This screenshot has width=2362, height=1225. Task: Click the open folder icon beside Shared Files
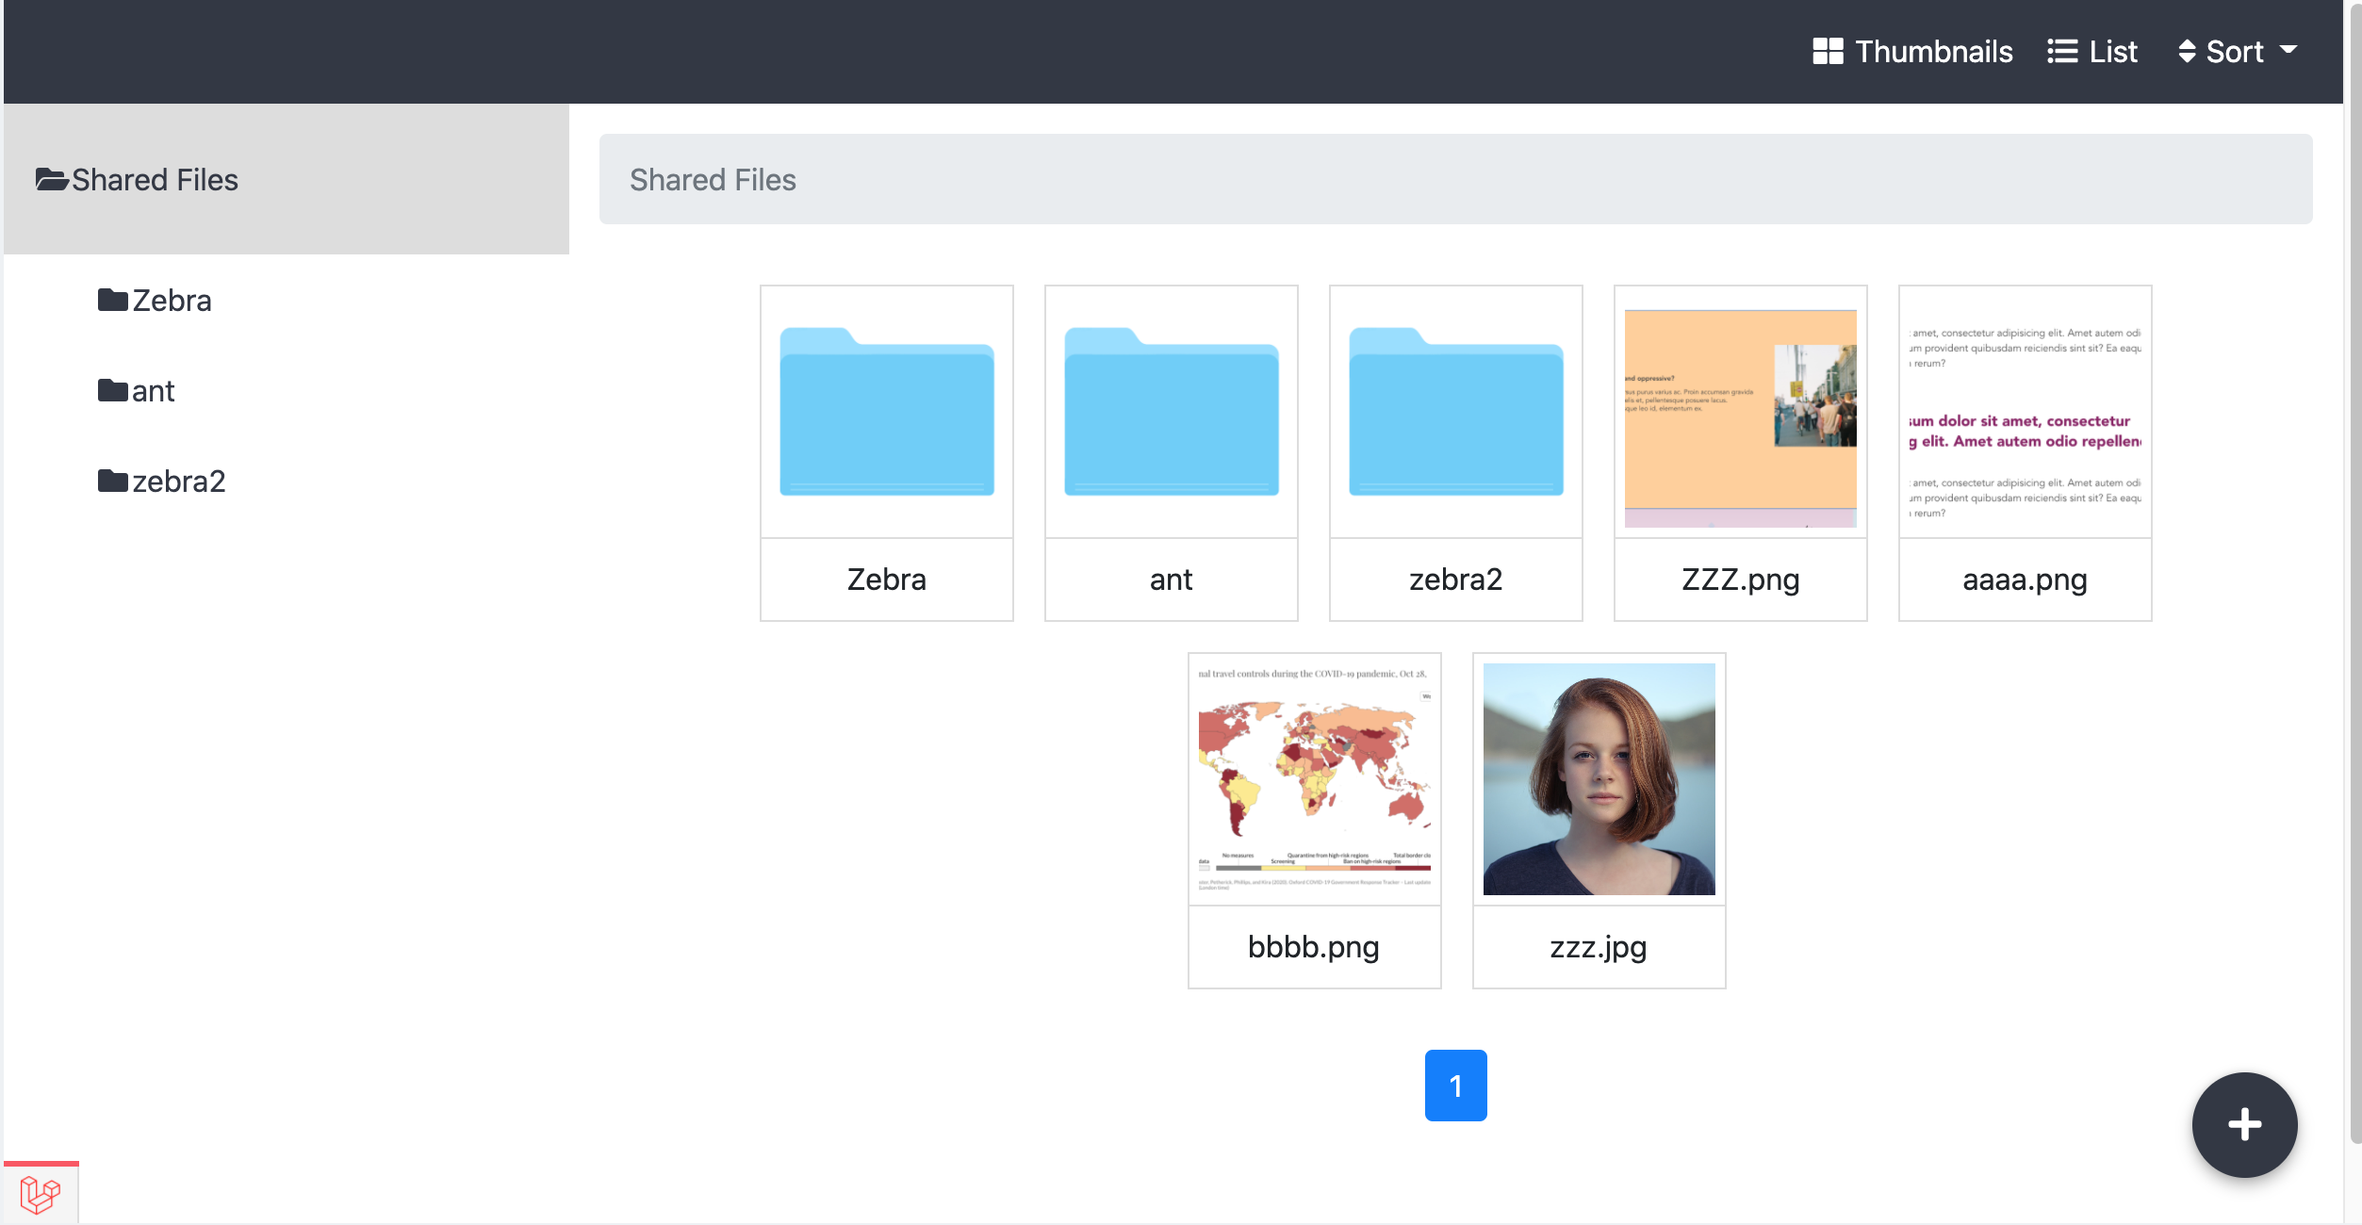click(52, 179)
